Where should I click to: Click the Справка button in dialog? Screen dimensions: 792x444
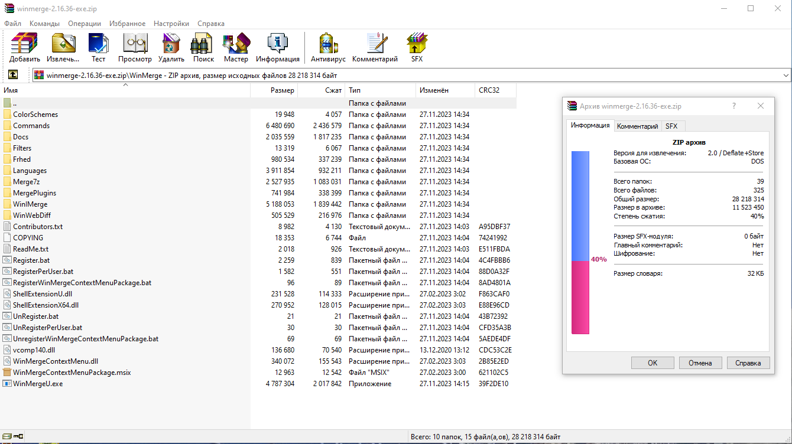point(748,363)
